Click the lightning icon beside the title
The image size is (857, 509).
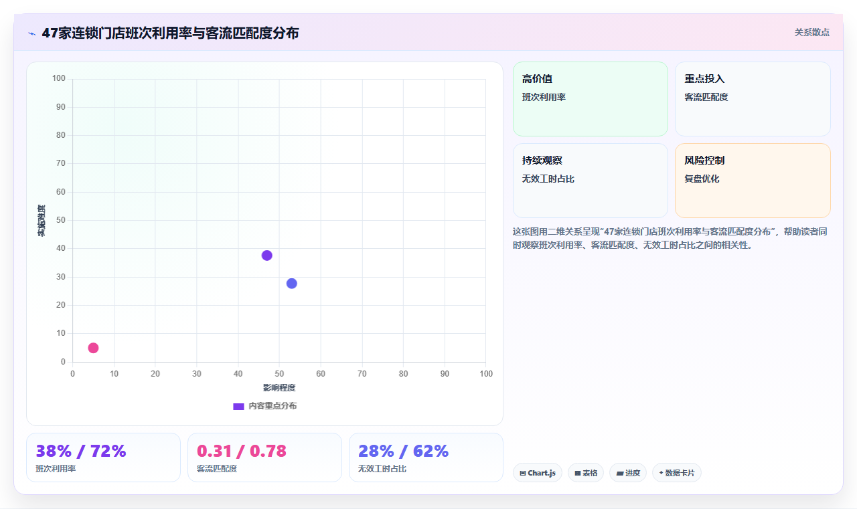coord(31,33)
